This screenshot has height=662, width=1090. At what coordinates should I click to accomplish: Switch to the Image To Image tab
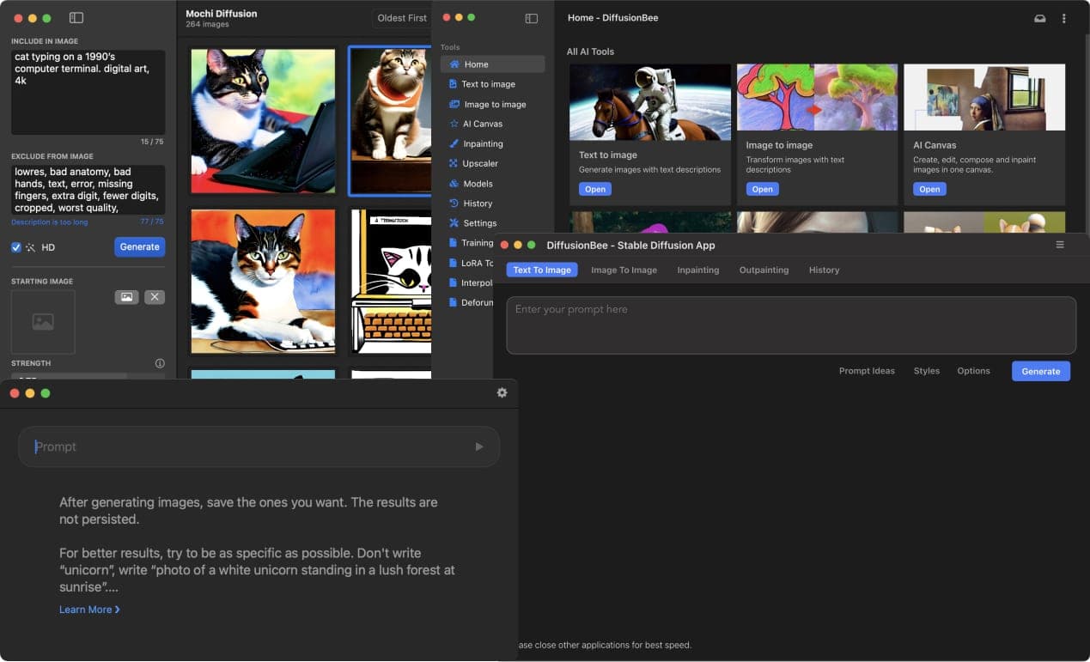point(624,270)
